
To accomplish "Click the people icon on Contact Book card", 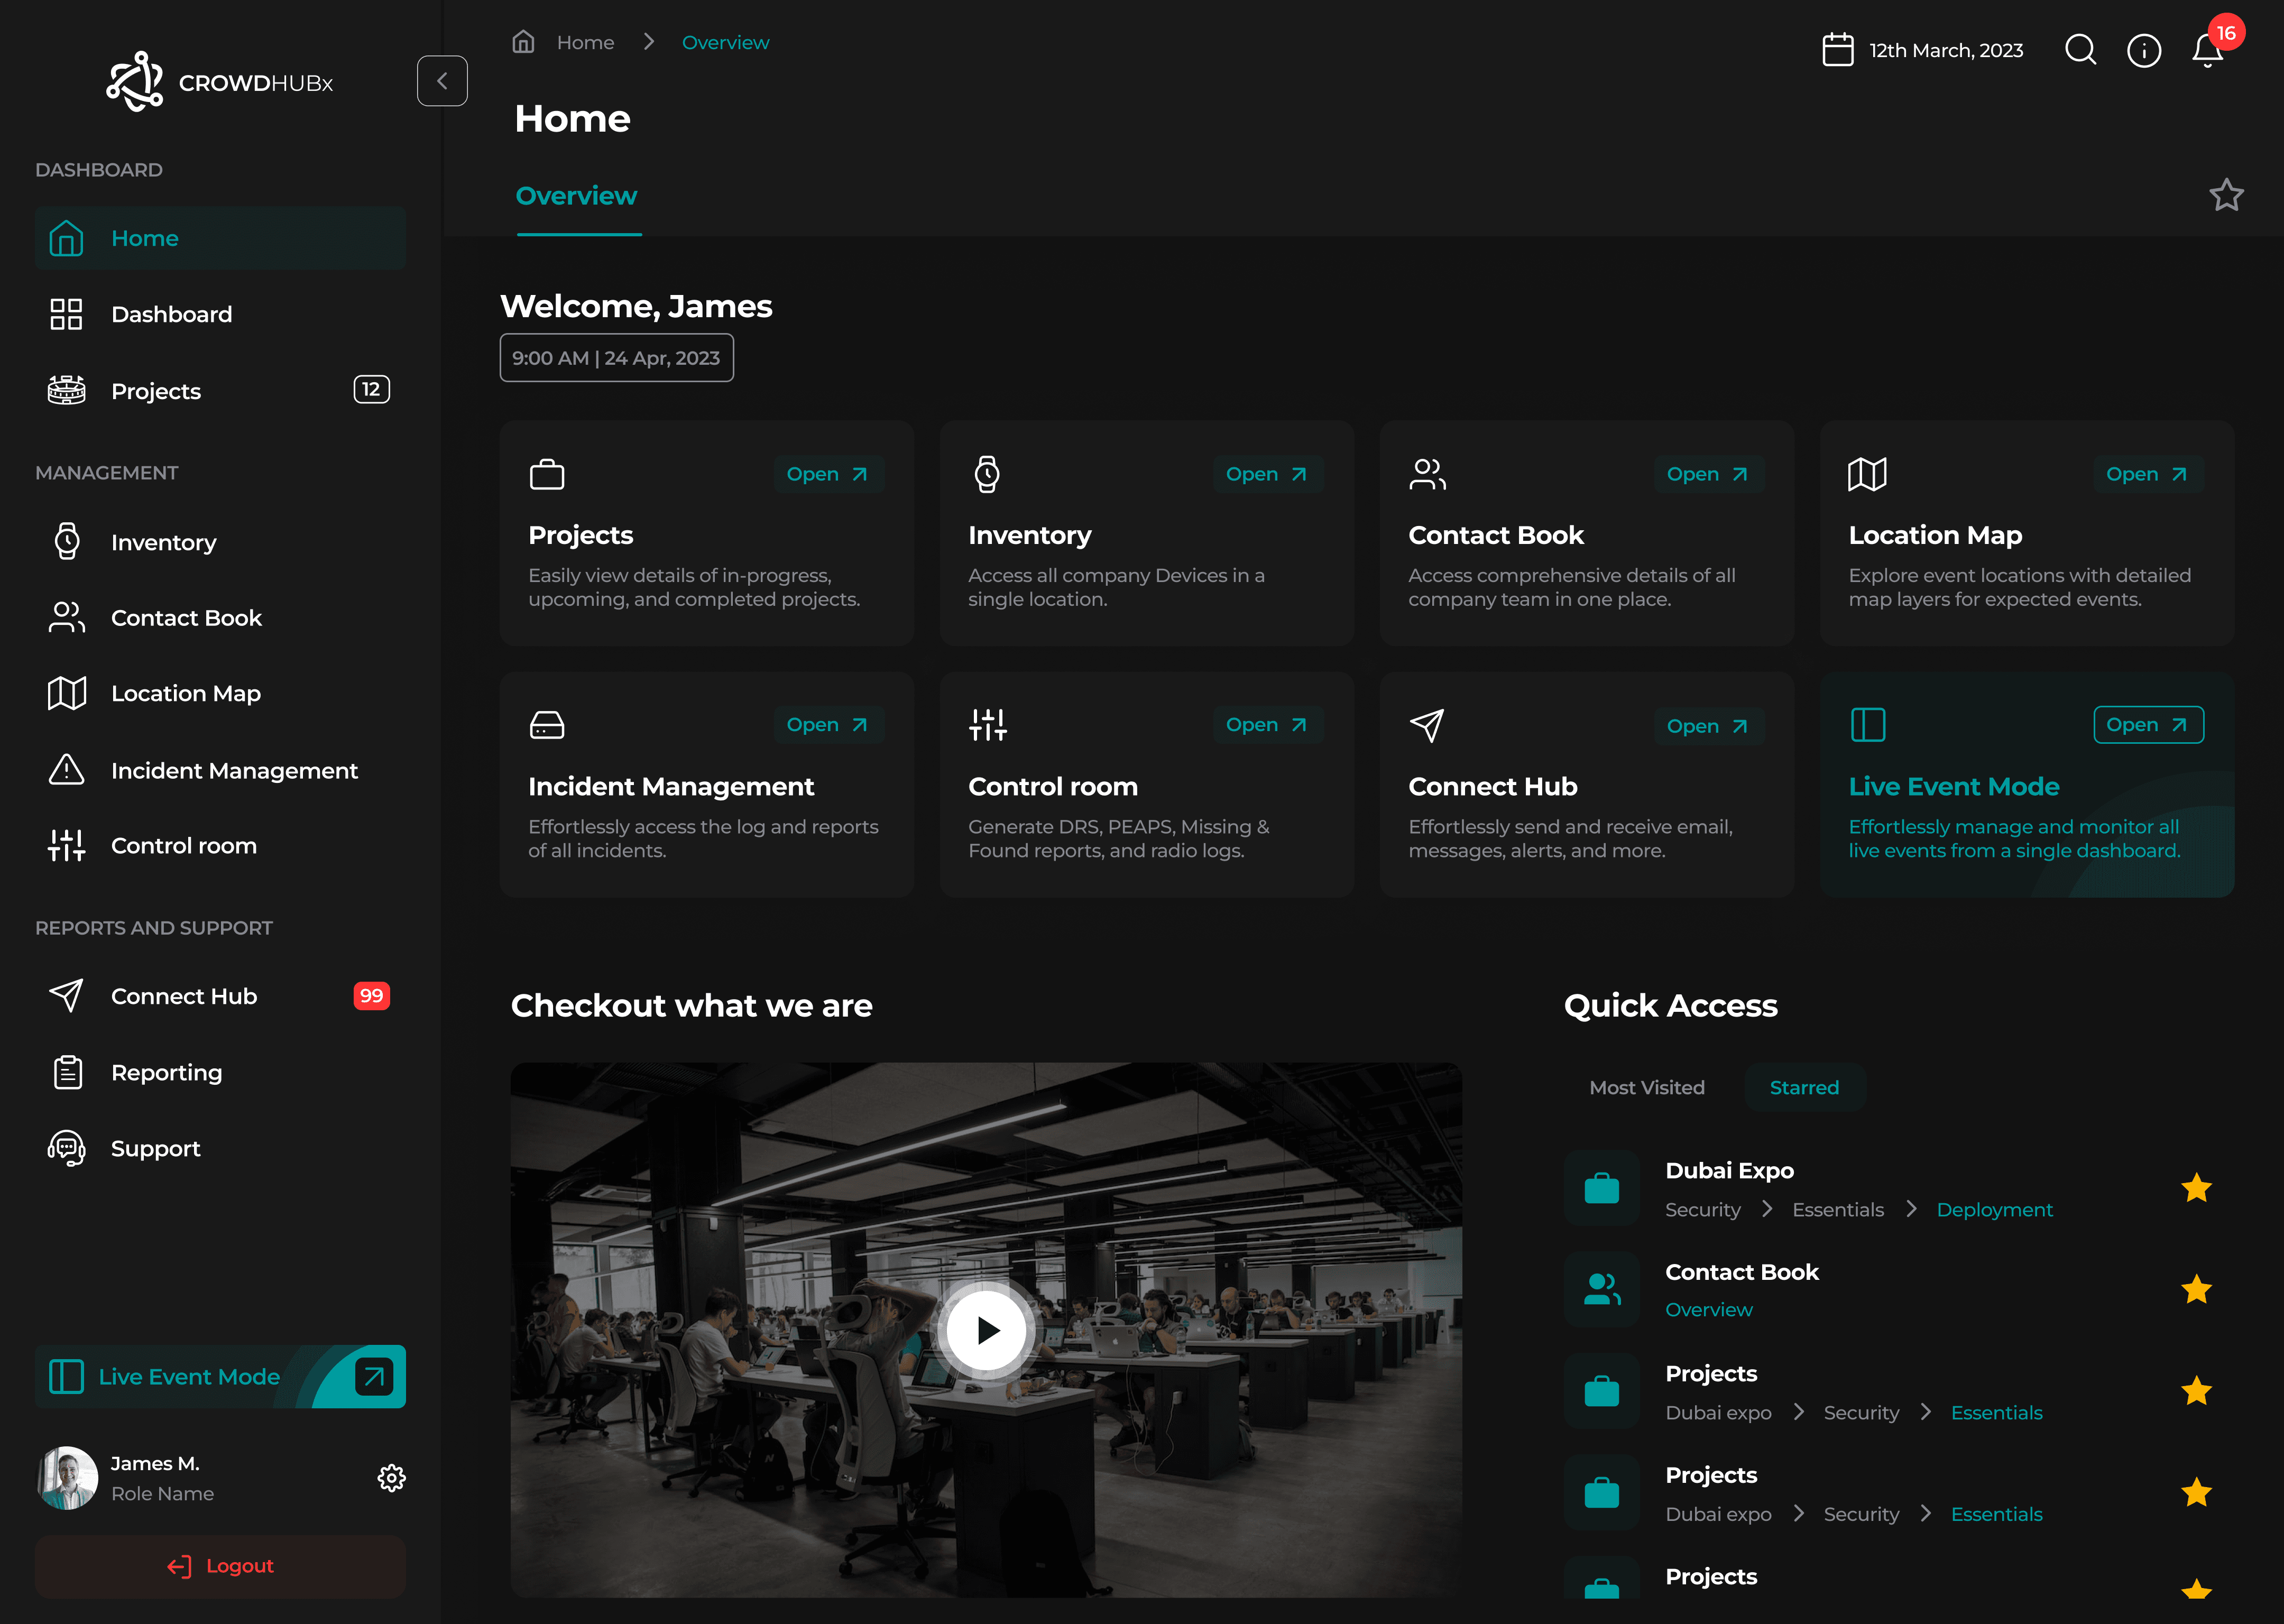I will [1427, 474].
